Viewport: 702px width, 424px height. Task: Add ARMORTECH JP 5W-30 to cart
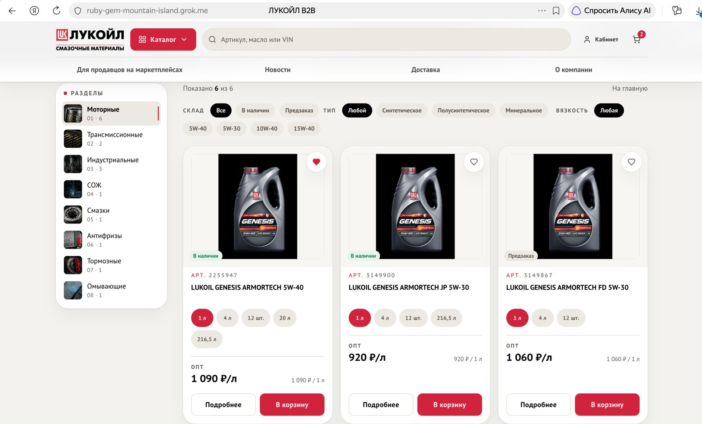[450, 405]
